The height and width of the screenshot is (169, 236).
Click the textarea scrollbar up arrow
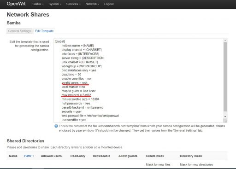pos(225,41)
